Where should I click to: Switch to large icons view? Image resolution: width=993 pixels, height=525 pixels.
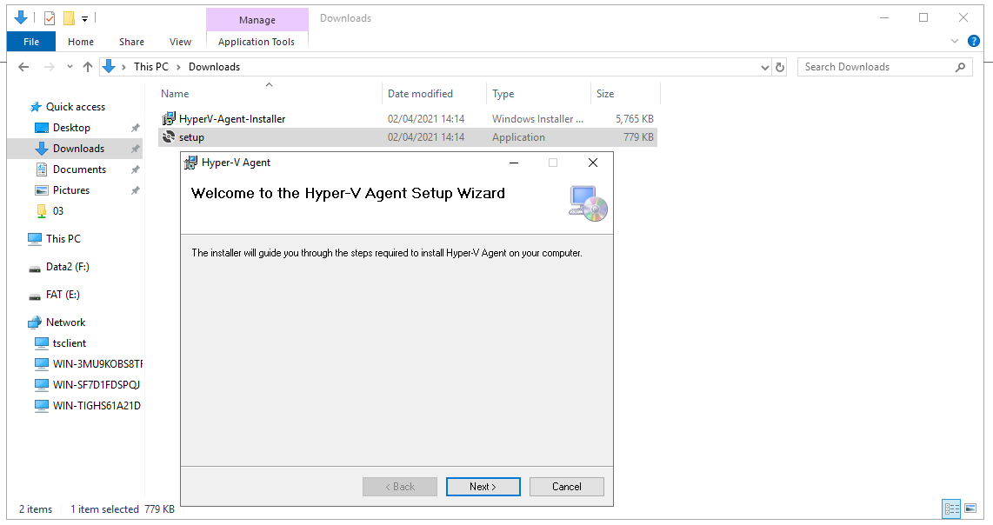[x=970, y=508]
